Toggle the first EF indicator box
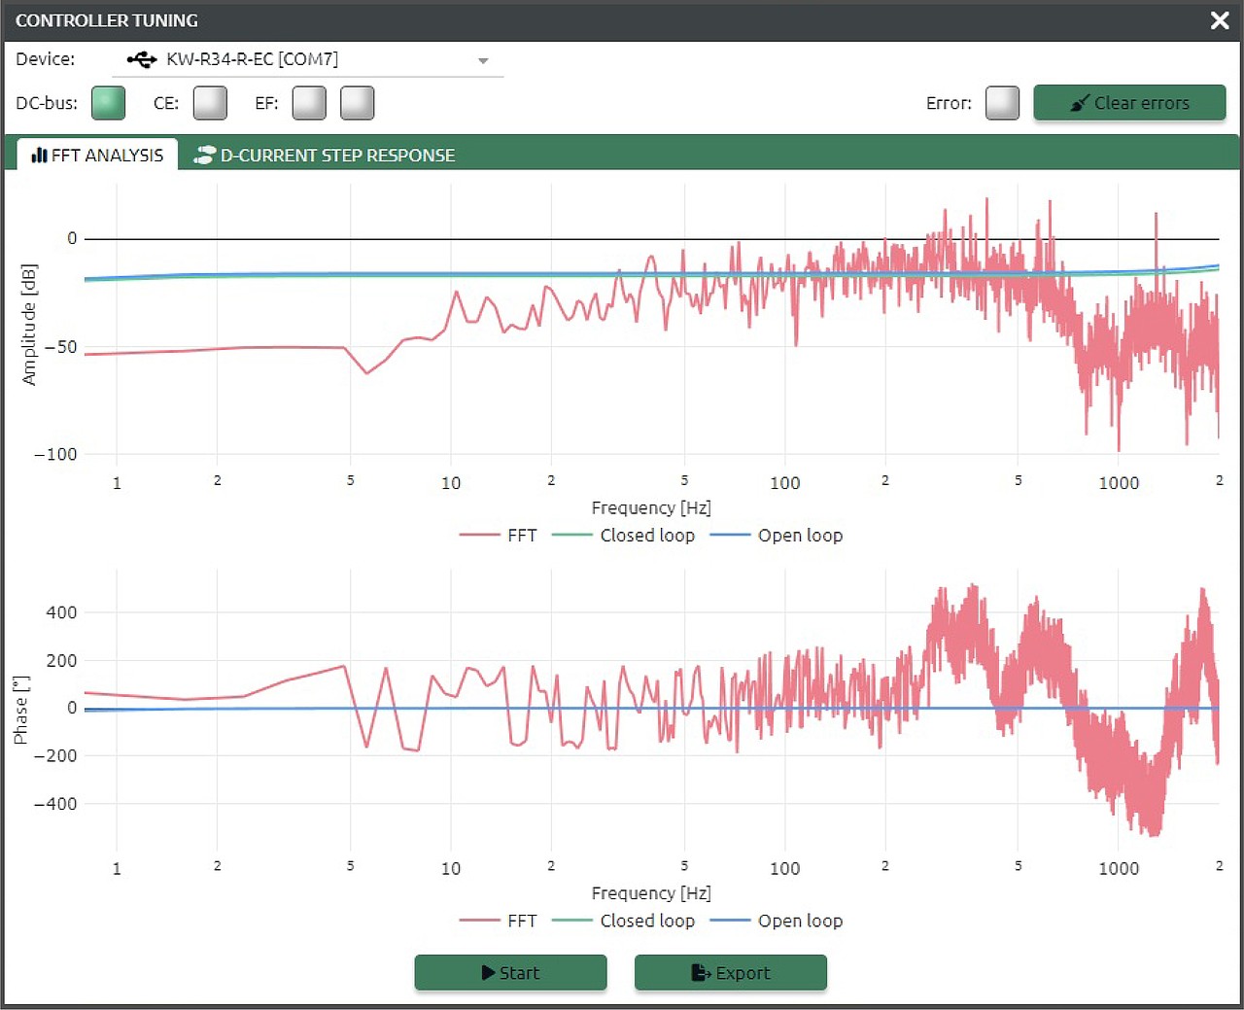1244x1010 pixels. click(309, 103)
